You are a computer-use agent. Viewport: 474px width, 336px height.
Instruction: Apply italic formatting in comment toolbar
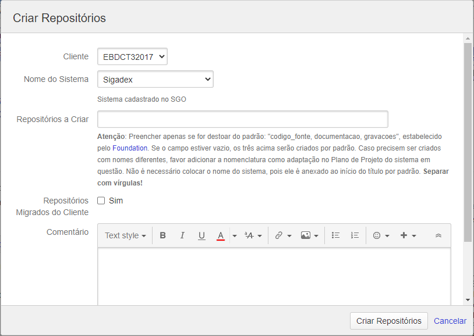[x=182, y=235]
